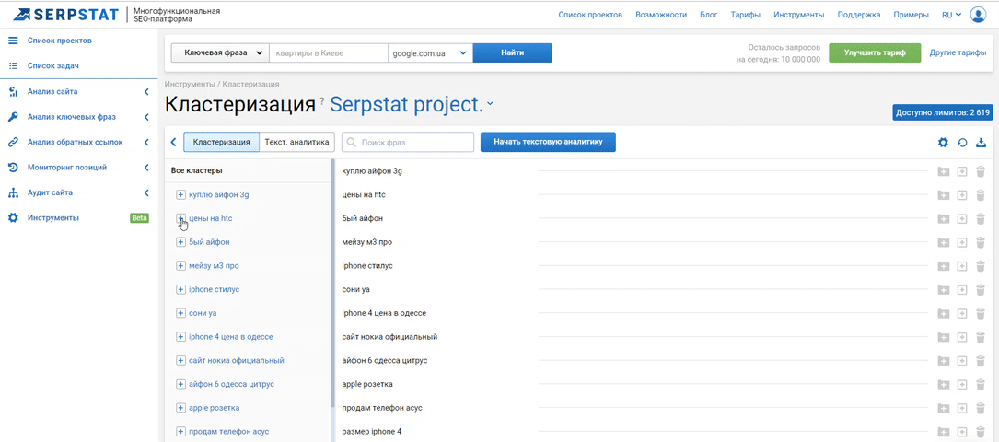Viewport: 999px width, 442px height.
Task: Click the plus-box icon in 'сони уа' row
Action: click(963, 290)
